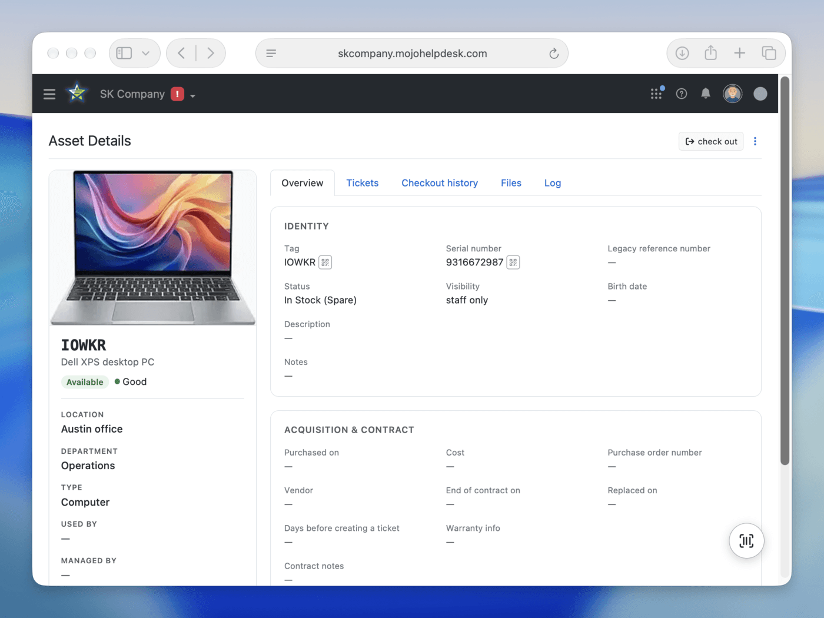Show QR code for tag IOWKR
This screenshot has height=618, width=824.
[325, 263]
